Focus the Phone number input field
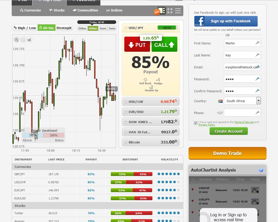Screen dimensions: 278x222 click(x=242, y=113)
